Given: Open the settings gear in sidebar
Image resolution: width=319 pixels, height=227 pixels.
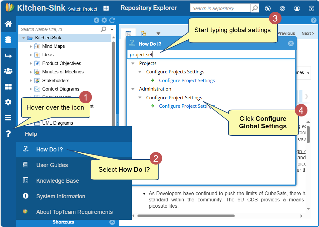Looking at the screenshot, I should pos(8,102).
